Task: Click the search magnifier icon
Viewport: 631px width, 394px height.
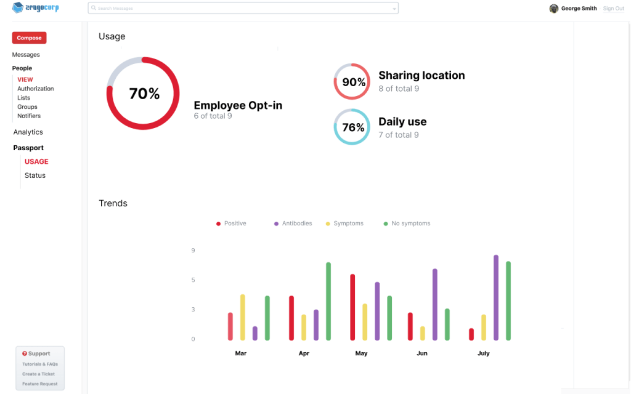Action: click(93, 9)
